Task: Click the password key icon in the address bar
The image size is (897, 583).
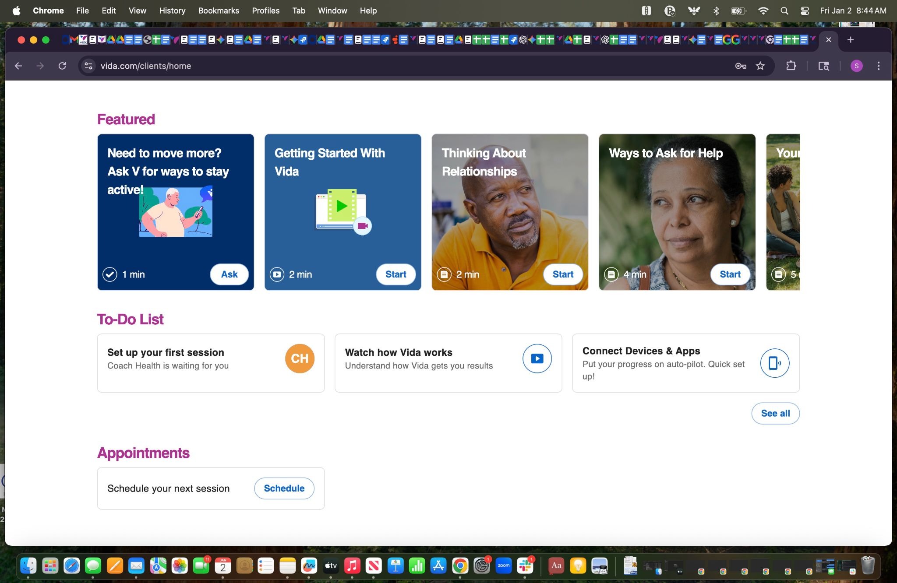Action: (x=741, y=66)
